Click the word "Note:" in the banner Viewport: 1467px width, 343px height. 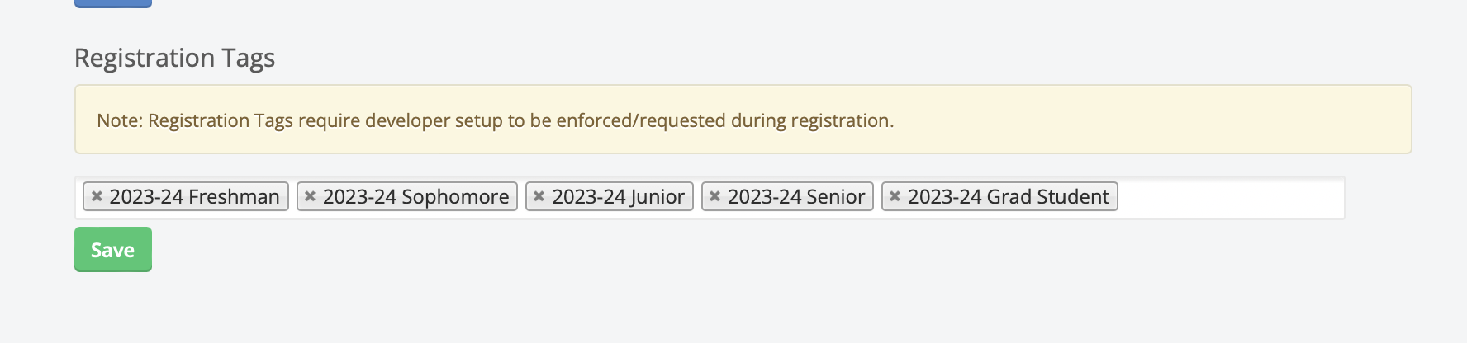pos(120,120)
